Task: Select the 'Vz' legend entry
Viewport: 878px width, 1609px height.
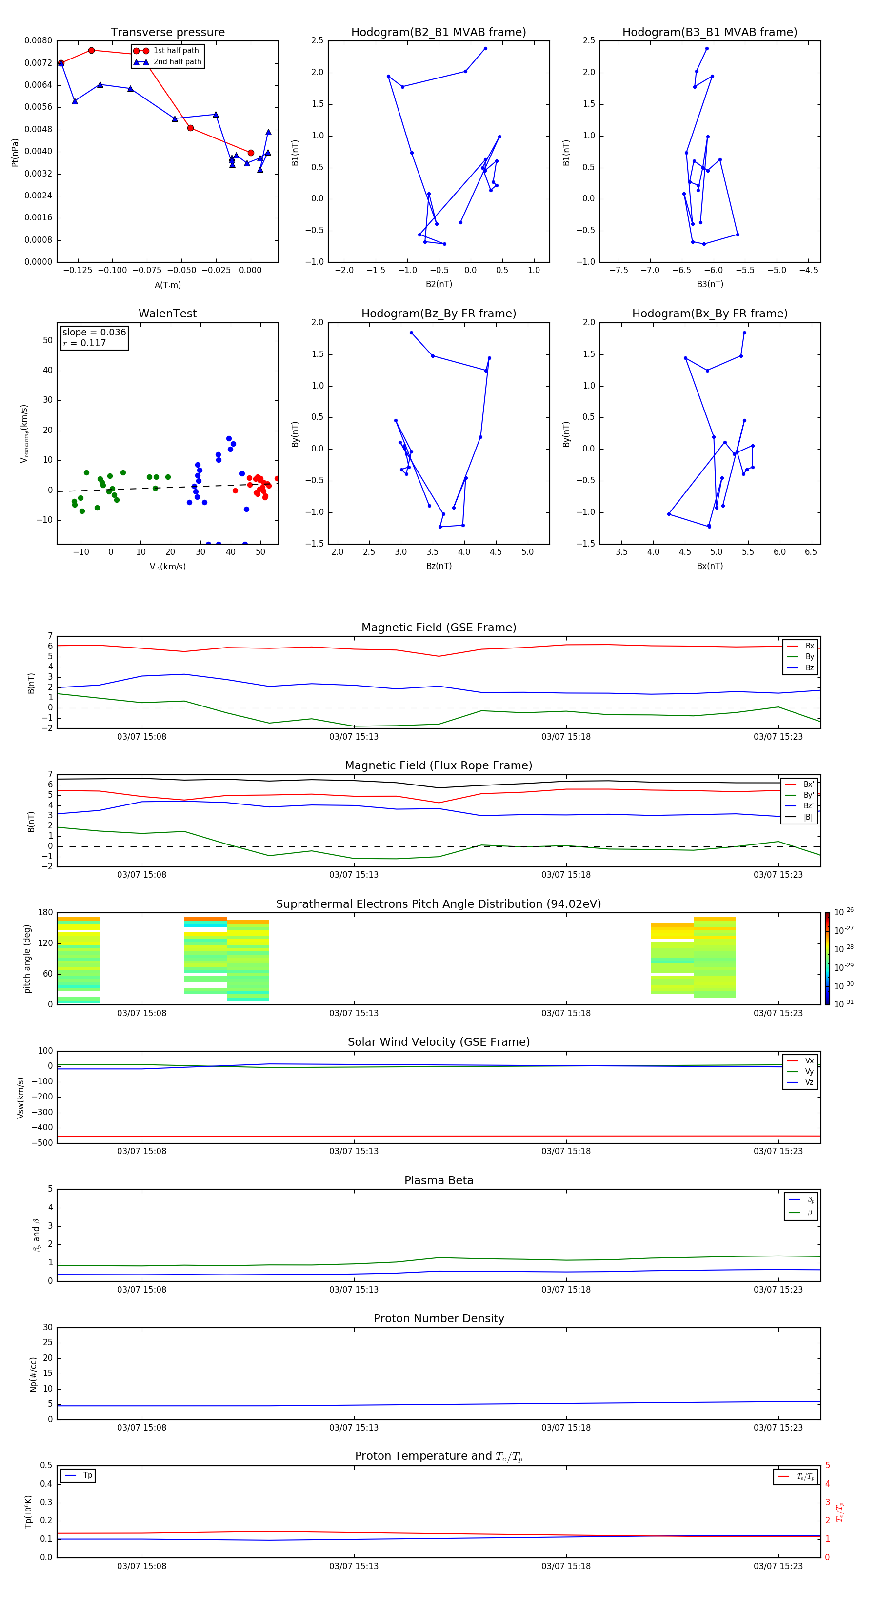Action: 800,1082
